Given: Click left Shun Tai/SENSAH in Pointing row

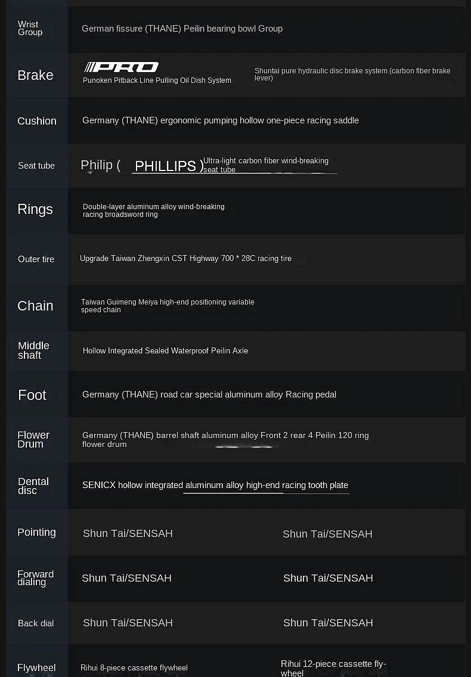Looking at the screenshot, I should point(128,534).
